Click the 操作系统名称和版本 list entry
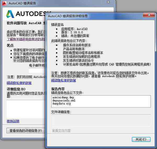157x149 pixels. coord(77,45)
